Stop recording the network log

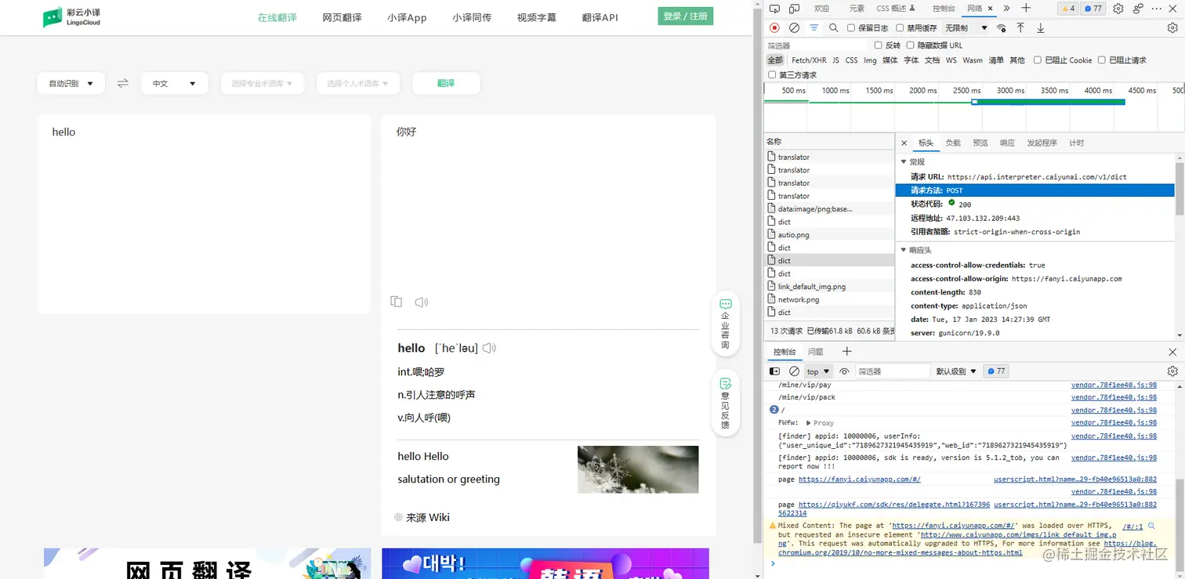coord(774,28)
